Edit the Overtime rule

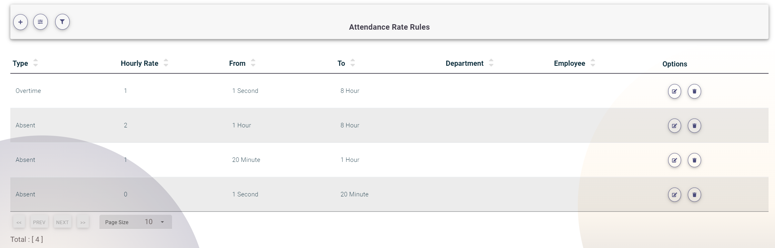(674, 91)
